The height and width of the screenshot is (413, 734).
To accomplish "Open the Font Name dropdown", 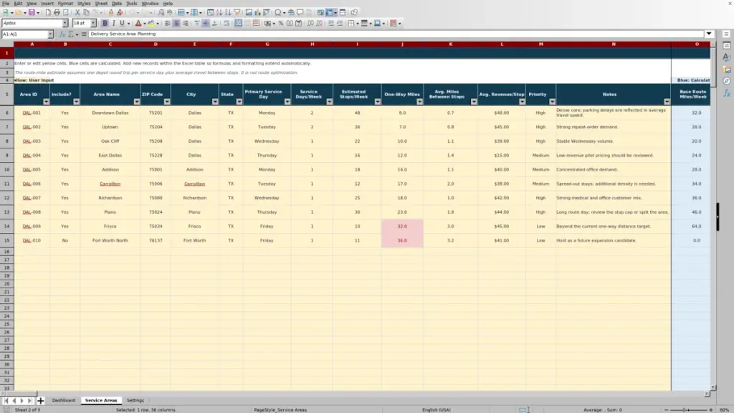I will 65,23.
